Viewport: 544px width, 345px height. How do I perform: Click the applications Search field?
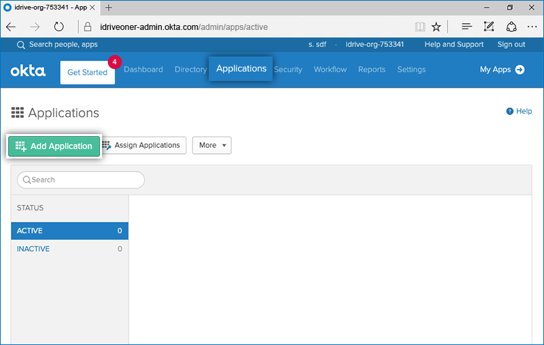tap(81, 180)
